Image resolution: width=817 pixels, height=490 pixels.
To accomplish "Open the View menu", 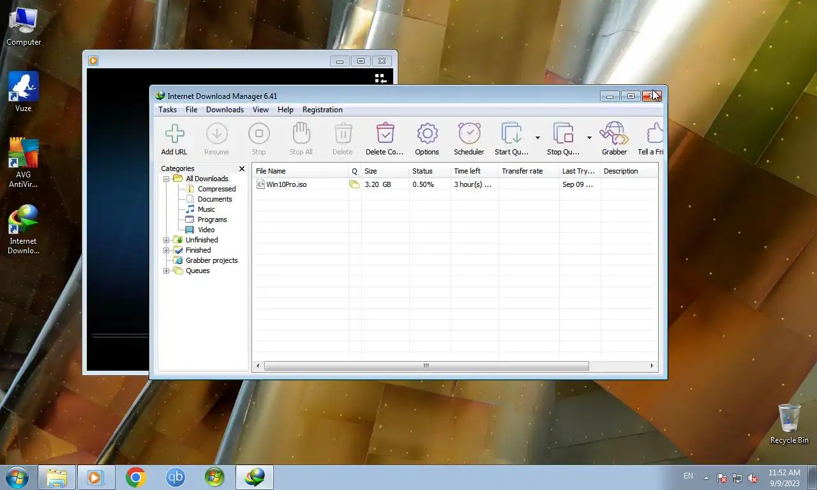I will click(260, 110).
